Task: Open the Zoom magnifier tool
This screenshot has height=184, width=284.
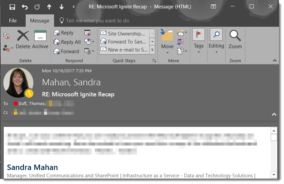Action: [x=235, y=39]
